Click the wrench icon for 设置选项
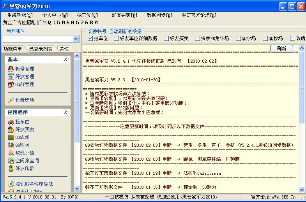 tap(11, 100)
